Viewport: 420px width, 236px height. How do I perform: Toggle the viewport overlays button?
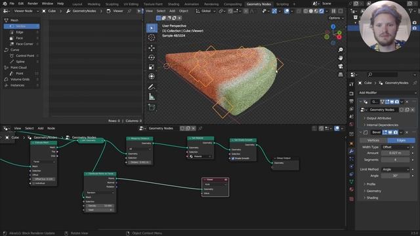point(286,11)
